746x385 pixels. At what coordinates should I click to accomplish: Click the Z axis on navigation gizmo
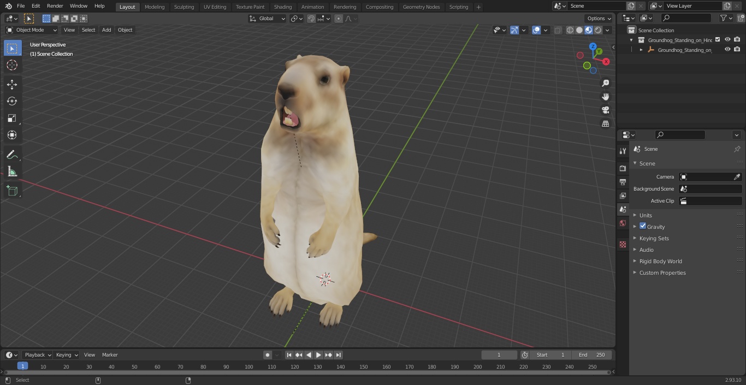click(x=593, y=46)
